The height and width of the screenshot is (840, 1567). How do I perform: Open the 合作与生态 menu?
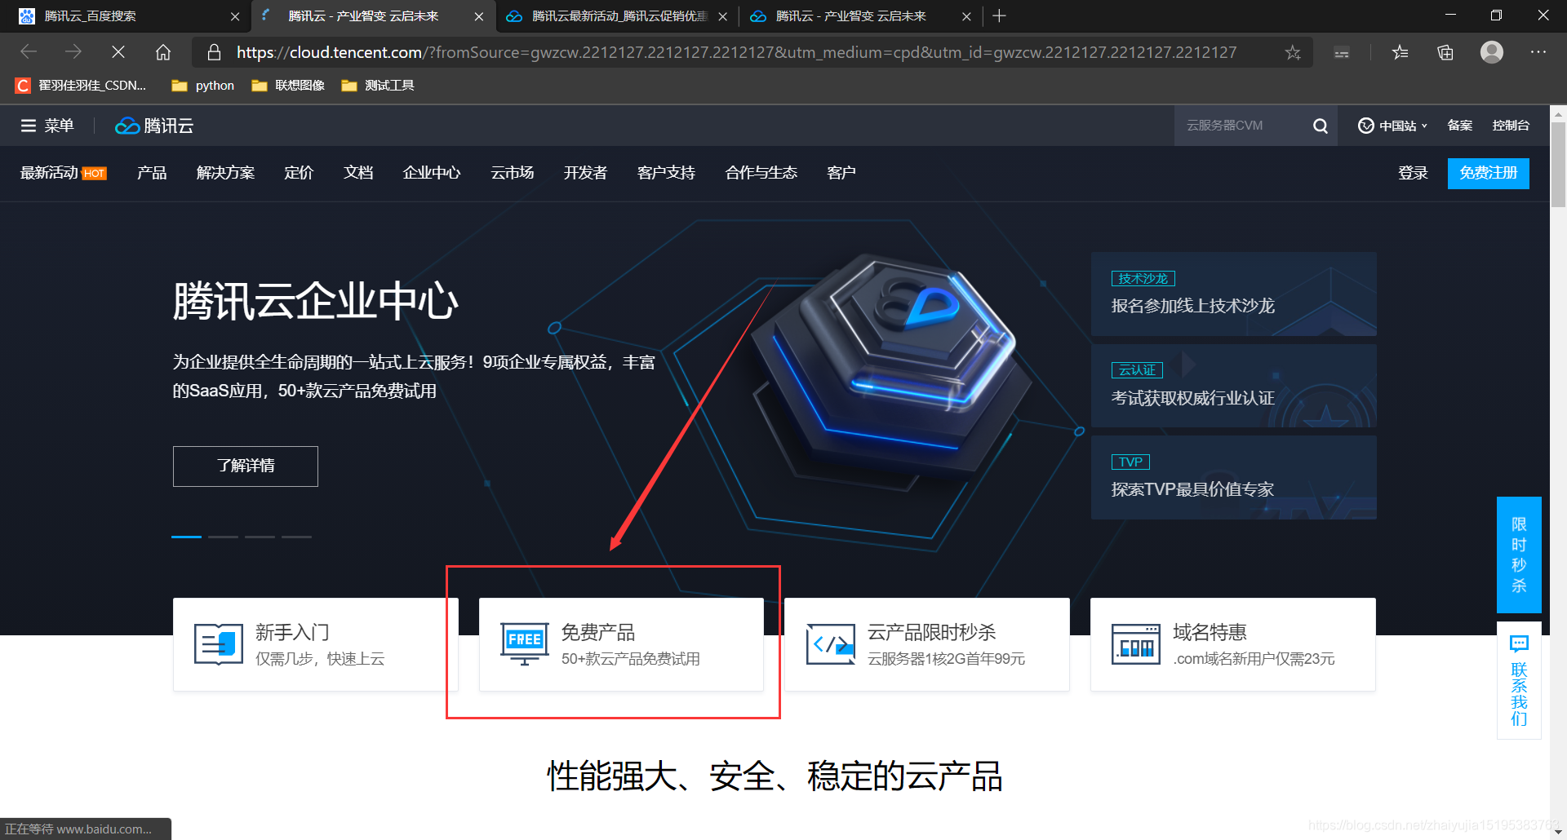point(761,173)
